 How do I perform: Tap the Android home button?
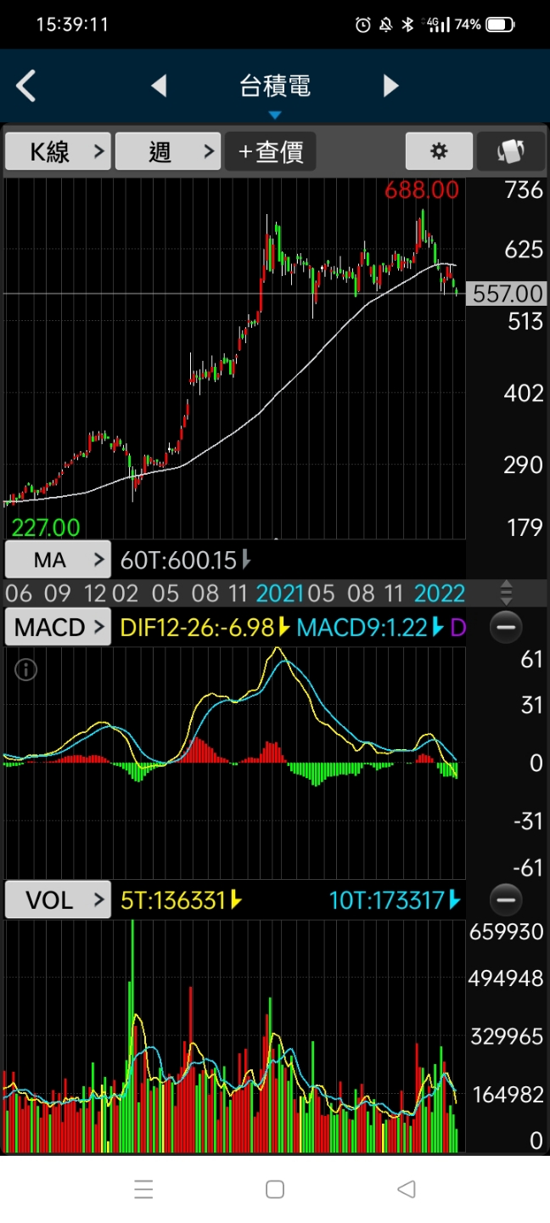[275, 1189]
